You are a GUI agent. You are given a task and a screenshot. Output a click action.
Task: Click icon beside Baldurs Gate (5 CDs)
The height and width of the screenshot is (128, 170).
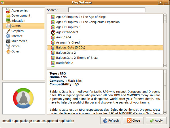53,48
